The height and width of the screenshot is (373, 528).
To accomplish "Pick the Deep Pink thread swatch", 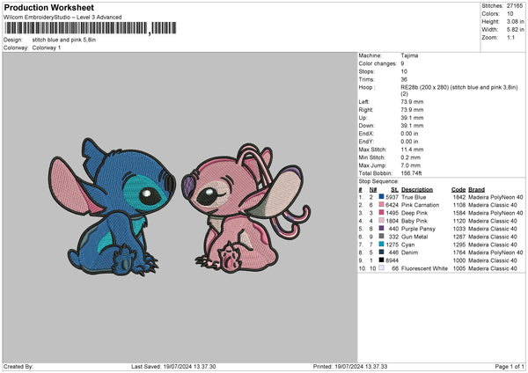I will pyautogui.click(x=382, y=213).
